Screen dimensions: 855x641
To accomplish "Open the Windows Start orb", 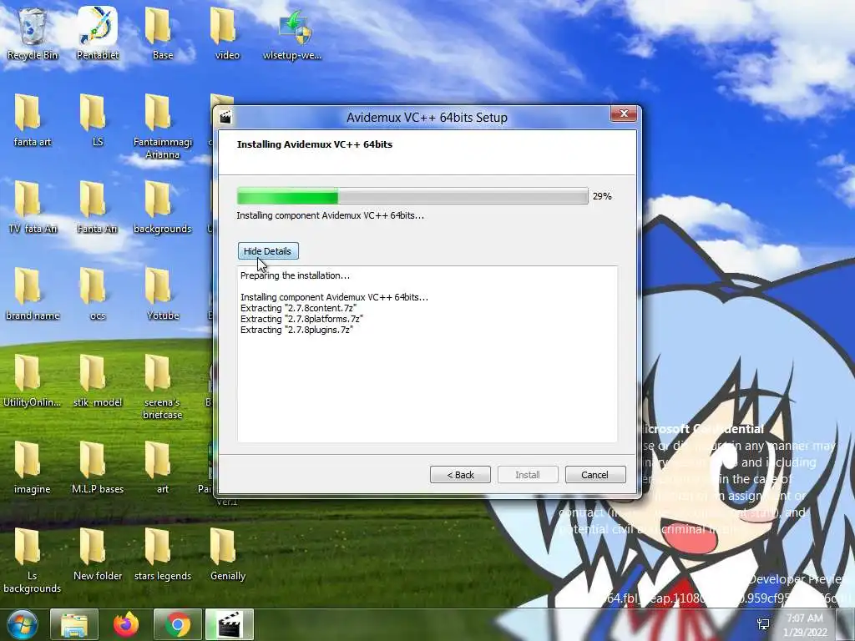I will point(23,624).
